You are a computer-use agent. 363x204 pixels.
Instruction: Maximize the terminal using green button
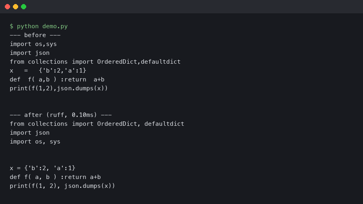click(23, 6)
